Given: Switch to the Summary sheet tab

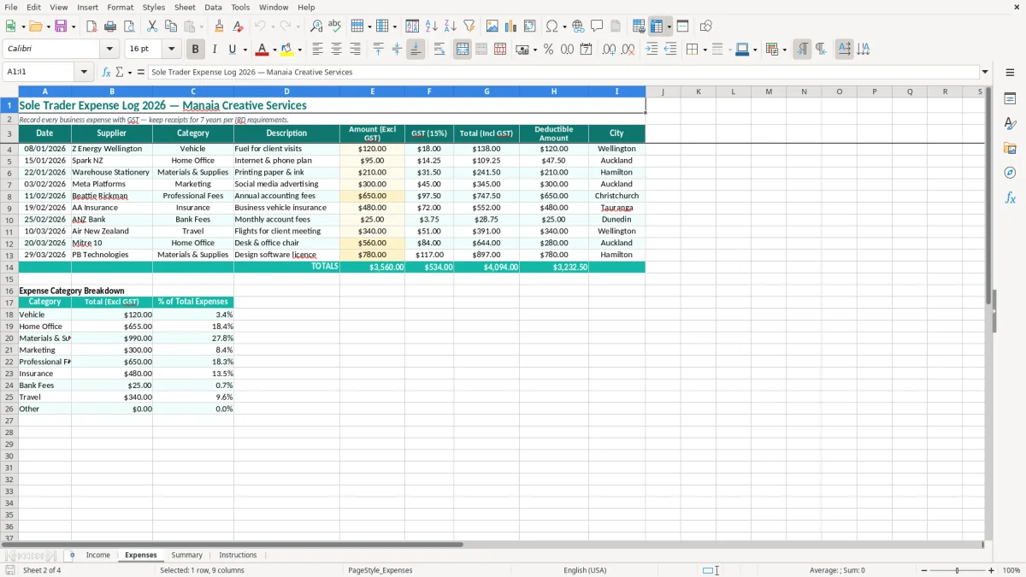Looking at the screenshot, I should click(186, 556).
